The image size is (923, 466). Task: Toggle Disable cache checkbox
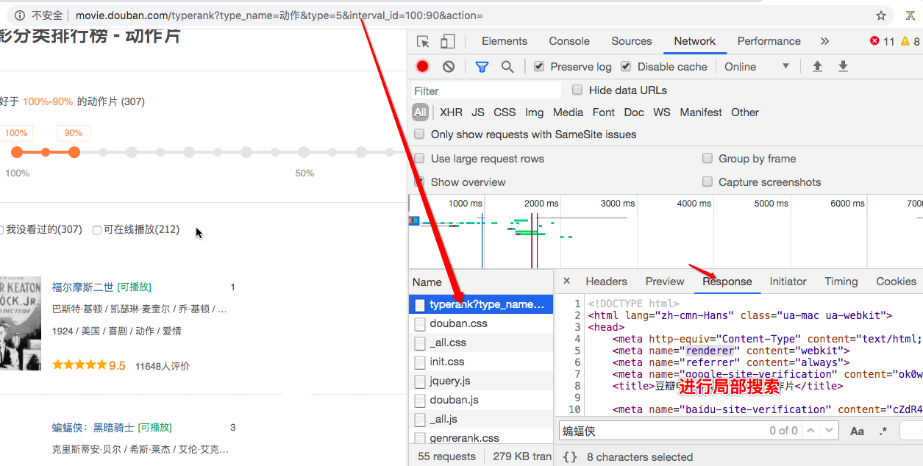point(626,66)
